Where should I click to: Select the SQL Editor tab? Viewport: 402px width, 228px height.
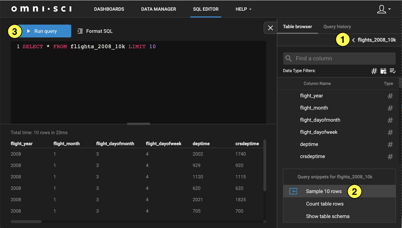click(x=206, y=9)
